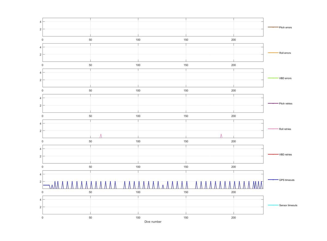Click the VBD retries legend label
The height and width of the screenshot is (241, 327).
285,155
